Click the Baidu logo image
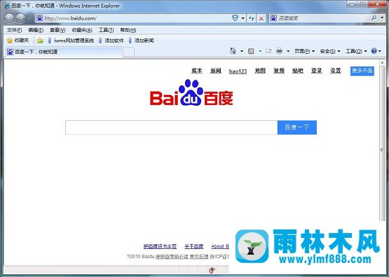This screenshot has height=277, width=389. [191, 92]
